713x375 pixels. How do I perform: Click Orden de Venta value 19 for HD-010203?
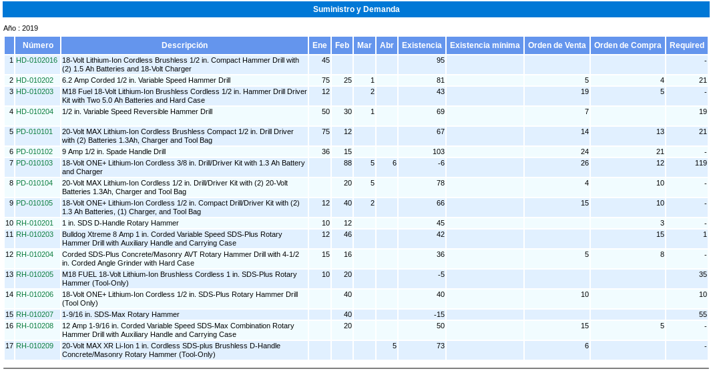click(585, 91)
